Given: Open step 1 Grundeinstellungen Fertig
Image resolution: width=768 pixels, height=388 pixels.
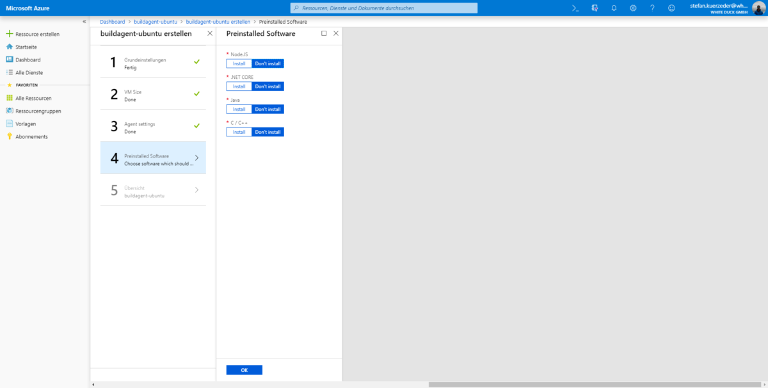Looking at the screenshot, I should (153, 64).
